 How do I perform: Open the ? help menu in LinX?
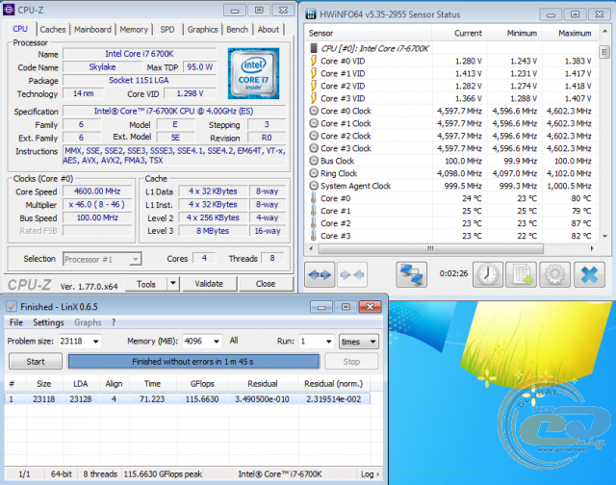[x=114, y=322]
